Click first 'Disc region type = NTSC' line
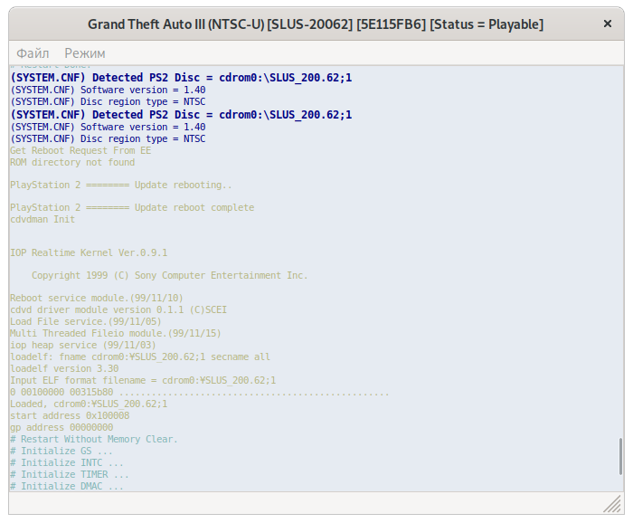Image resolution: width=633 pixels, height=523 pixels. coord(108,101)
